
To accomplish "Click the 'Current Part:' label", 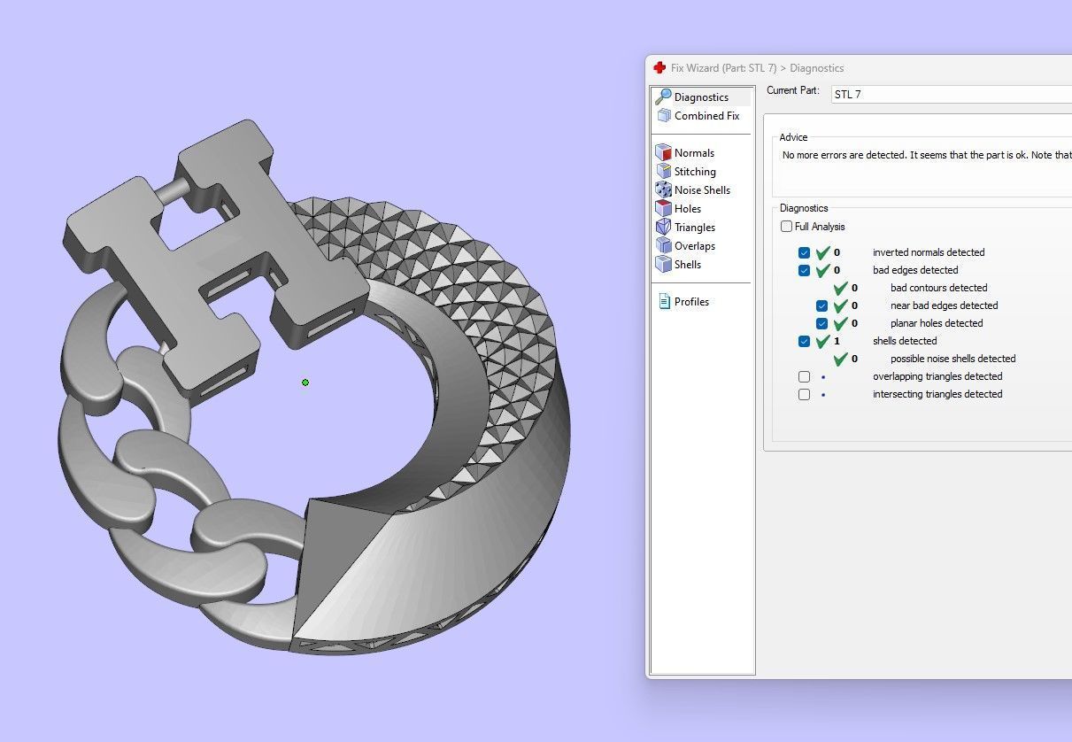I will pyautogui.click(x=793, y=90).
